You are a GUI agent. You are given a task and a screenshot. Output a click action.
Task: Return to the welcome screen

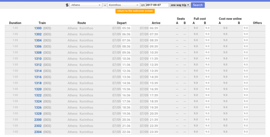135,11
